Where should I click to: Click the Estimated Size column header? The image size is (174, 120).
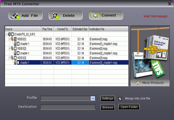[x=80, y=29]
